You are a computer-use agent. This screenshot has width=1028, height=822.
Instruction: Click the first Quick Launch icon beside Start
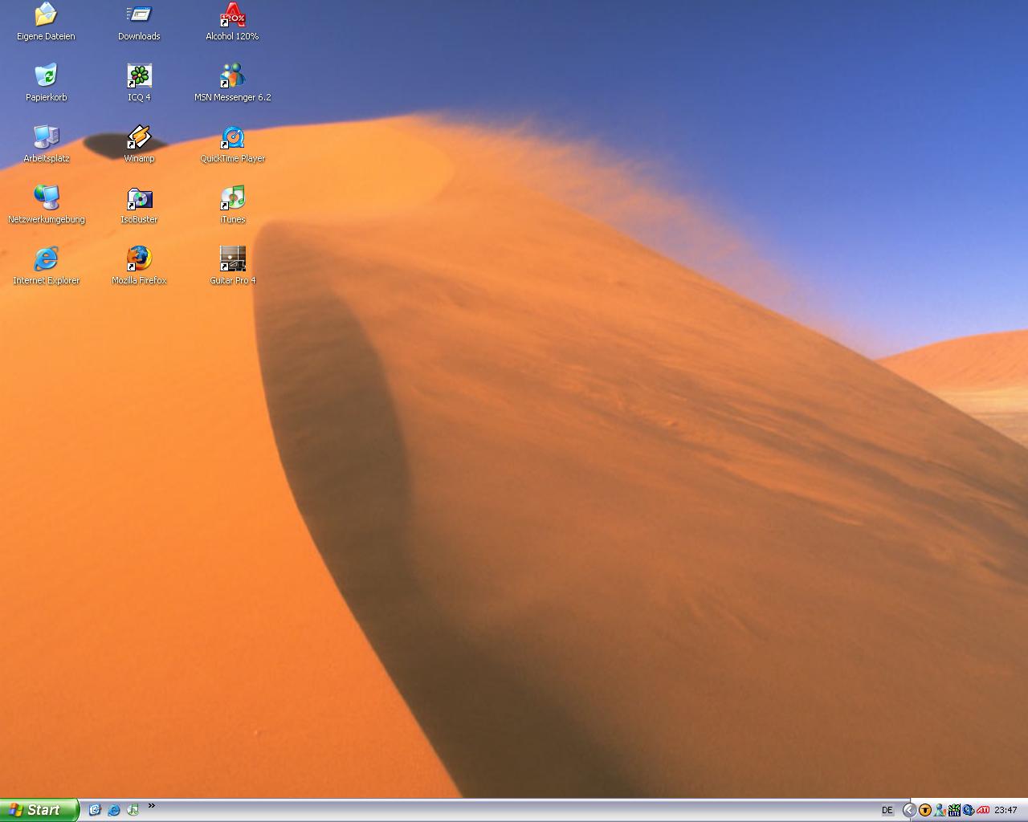click(x=95, y=810)
